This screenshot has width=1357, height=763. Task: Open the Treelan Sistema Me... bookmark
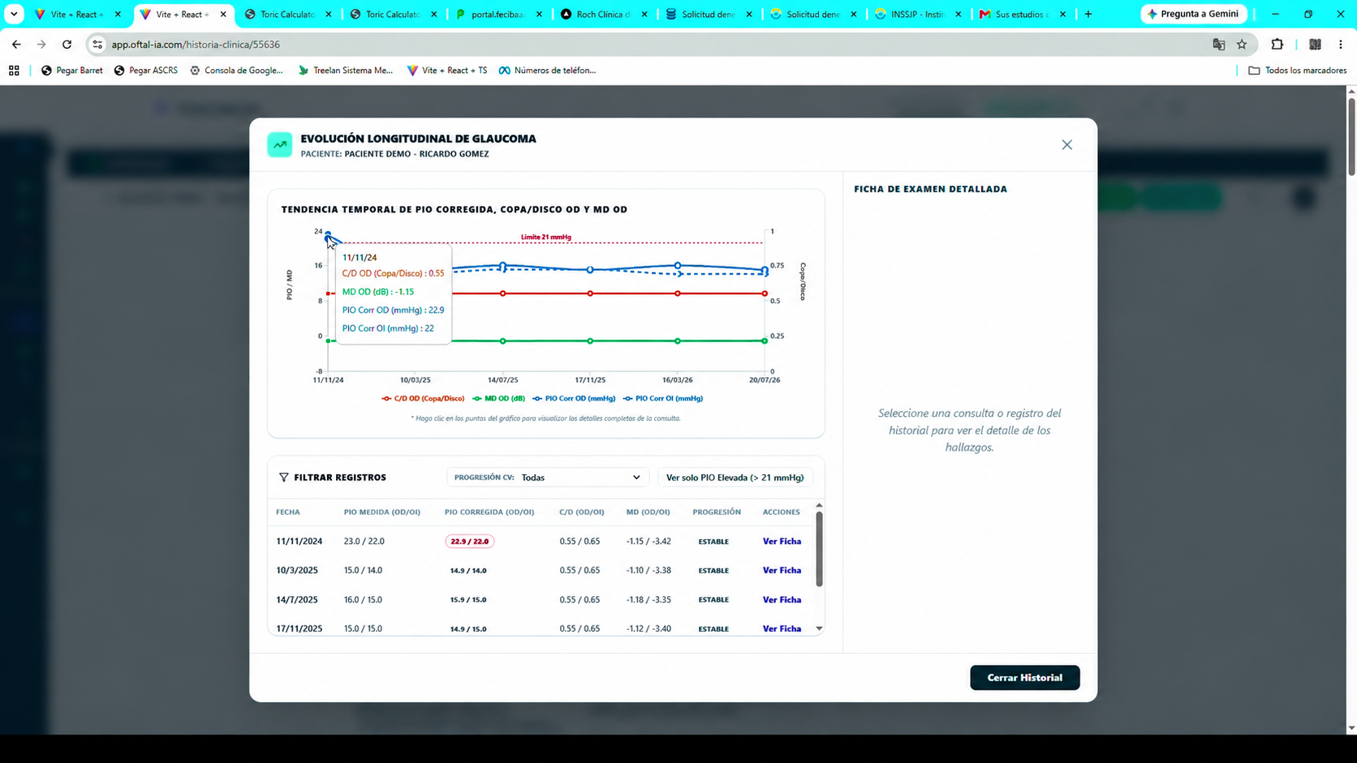pyautogui.click(x=345, y=71)
